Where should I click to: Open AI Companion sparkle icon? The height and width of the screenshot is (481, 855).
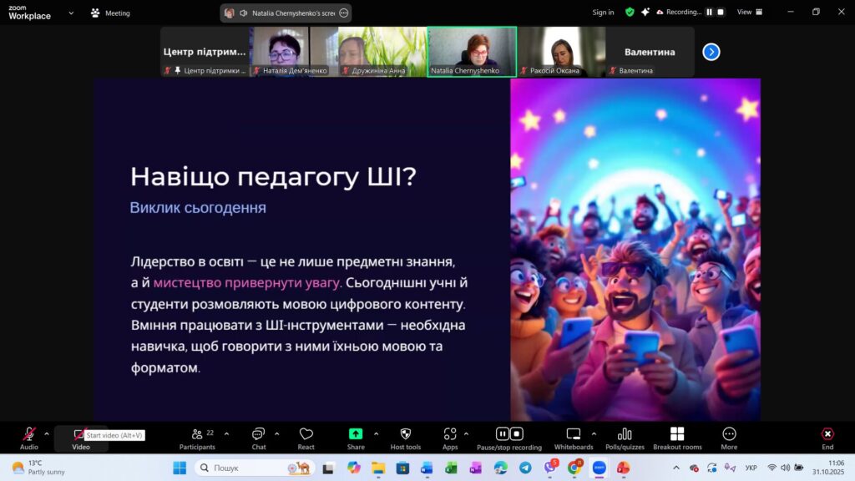click(x=645, y=12)
